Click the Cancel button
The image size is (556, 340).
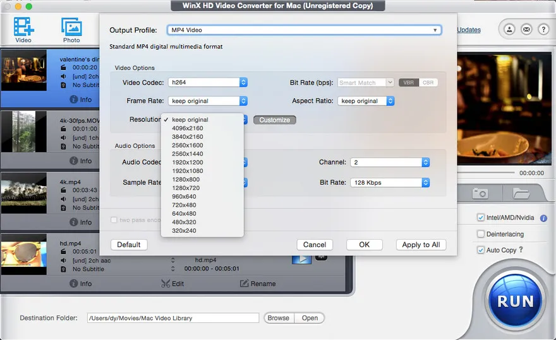pyautogui.click(x=315, y=245)
